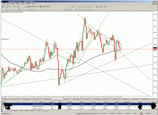Select the H4 timeframe
Image resolution: width=158 pixels, height=115 pixels.
click(82, 9)
